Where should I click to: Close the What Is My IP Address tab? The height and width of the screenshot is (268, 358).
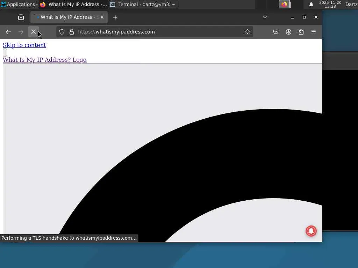tap(102, 17)
